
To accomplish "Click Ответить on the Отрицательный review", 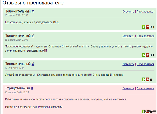I will 128,88.
